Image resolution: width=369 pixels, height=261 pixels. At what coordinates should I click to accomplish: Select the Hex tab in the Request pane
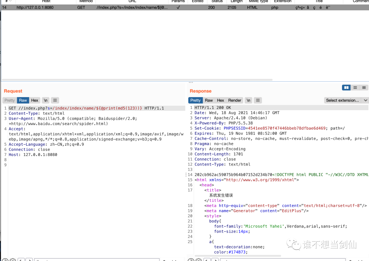(x=35, y=100)
